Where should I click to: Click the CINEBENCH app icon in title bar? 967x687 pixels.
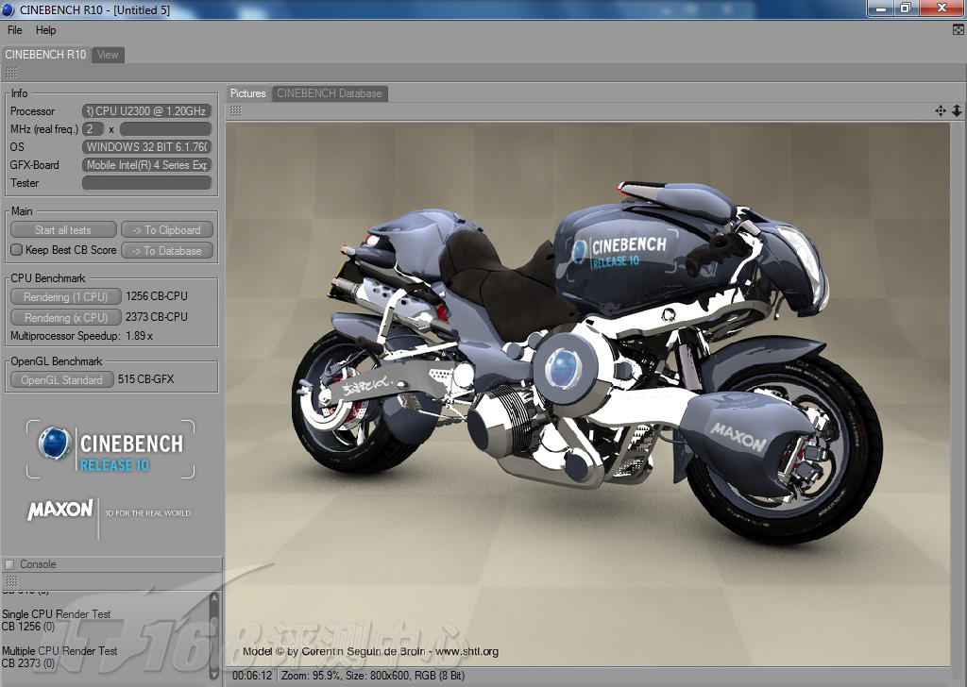8,9
